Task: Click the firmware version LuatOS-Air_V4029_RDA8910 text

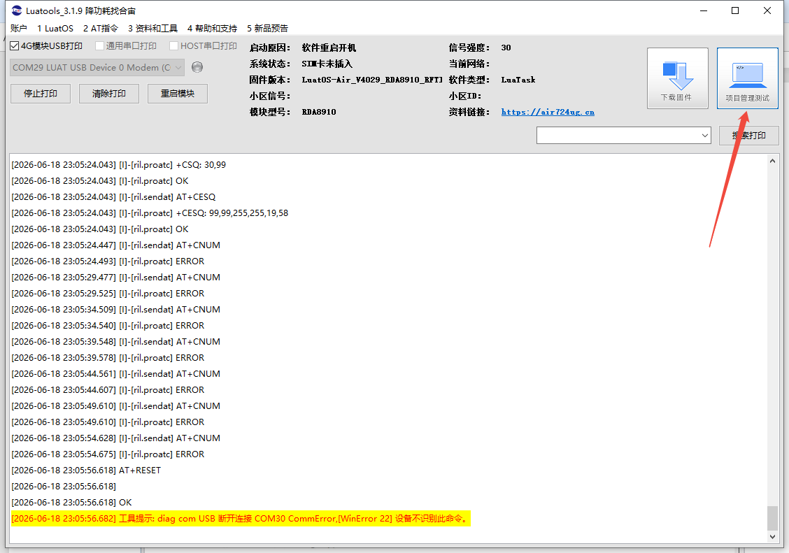Action: point(372,80)
